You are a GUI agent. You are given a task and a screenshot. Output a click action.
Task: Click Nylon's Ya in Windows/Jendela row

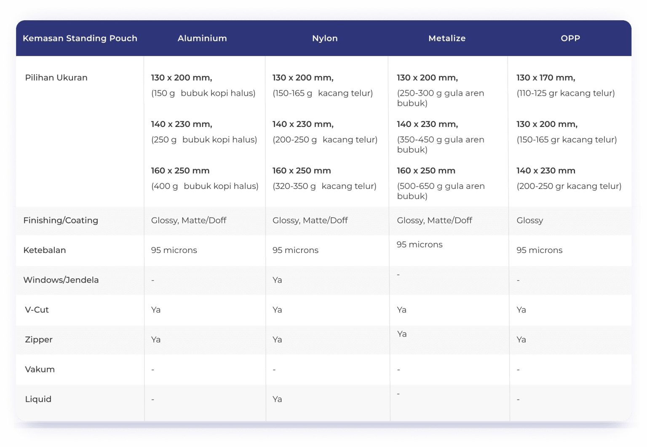(x=277, y=280)
